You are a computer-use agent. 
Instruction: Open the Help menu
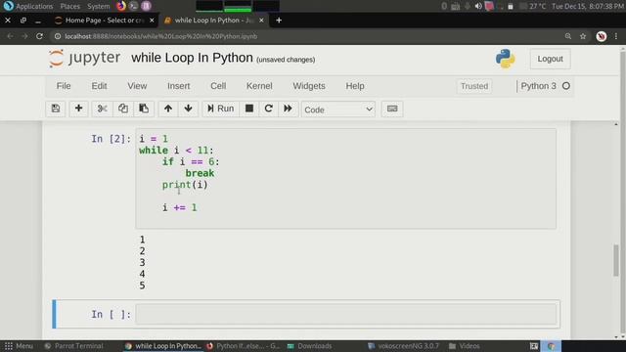pos(355,86)
